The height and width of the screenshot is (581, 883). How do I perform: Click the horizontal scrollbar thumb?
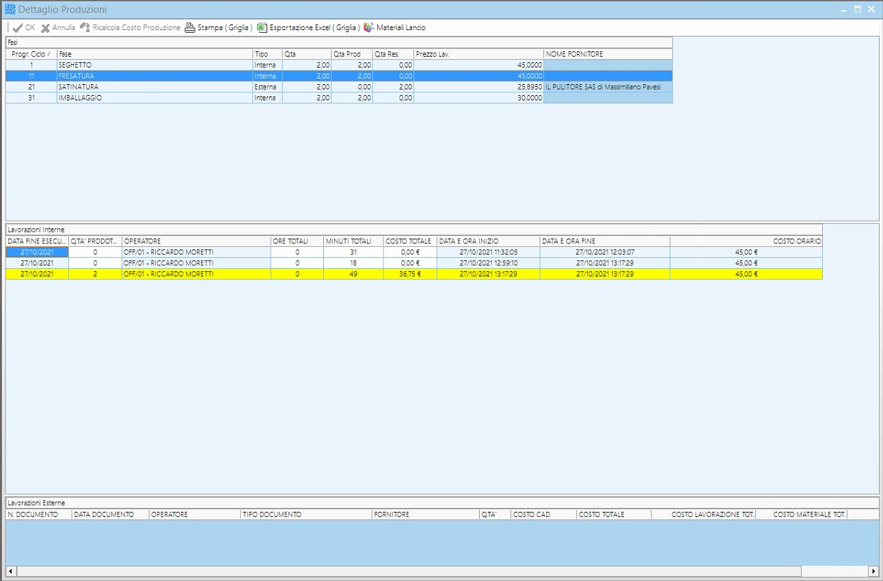(x=409, y=571)
